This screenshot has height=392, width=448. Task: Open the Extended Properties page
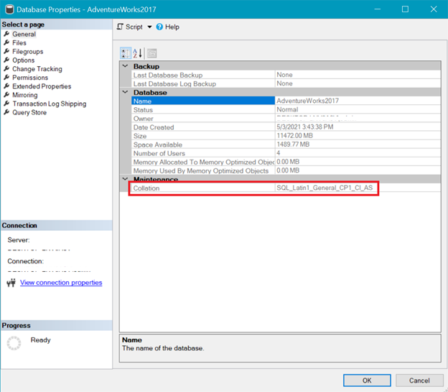pyautogui.click(x=42, y=86)
